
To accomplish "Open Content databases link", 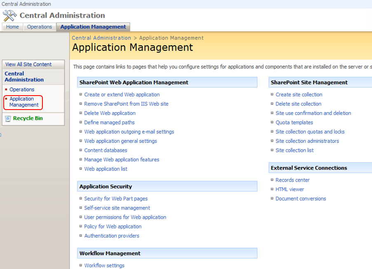I will click(x=105, y=150).
